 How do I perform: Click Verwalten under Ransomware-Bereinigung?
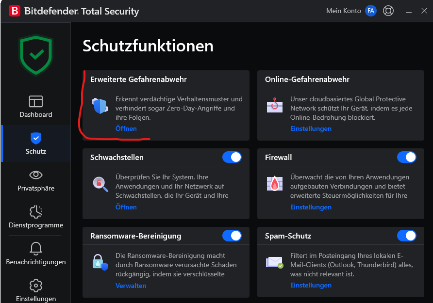tap(131, 286)
